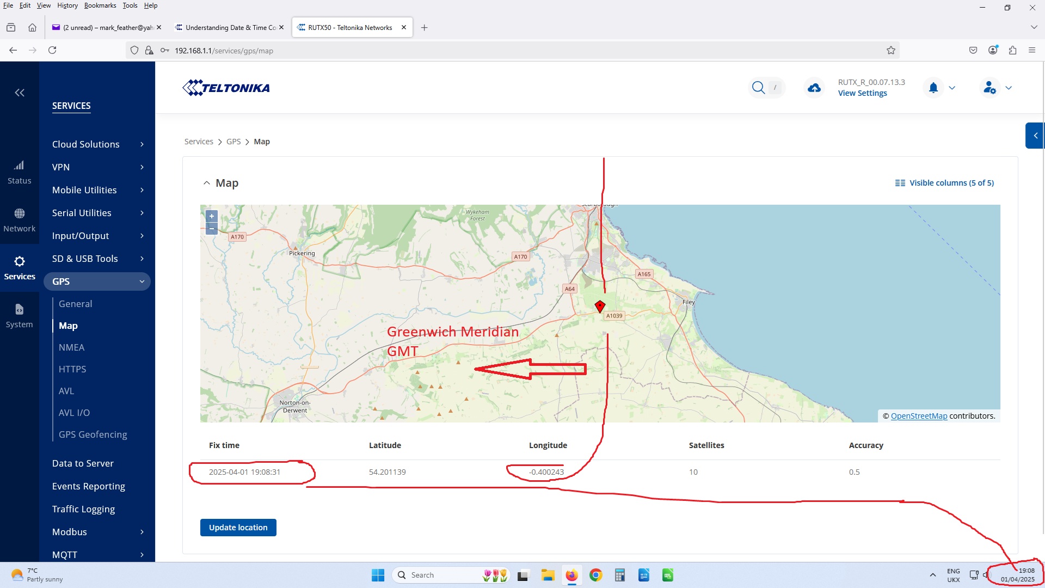Open the Calculator from taskbar
Screen dimensions: 1045x588
pyautogui.click(x=620, y=575)
